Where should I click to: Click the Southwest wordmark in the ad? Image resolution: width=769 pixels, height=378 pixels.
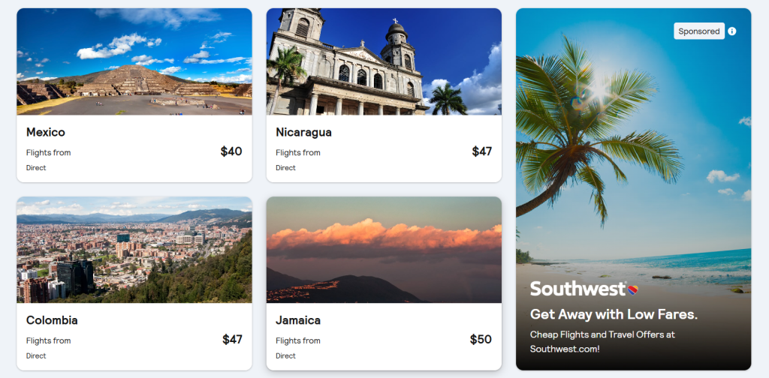[x=578, y=289]
